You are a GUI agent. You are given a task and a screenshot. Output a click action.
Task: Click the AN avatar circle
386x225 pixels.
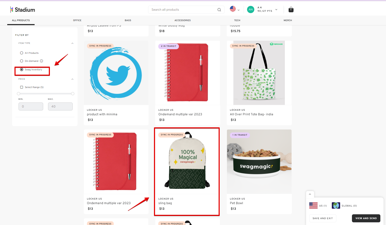point(250,9)
